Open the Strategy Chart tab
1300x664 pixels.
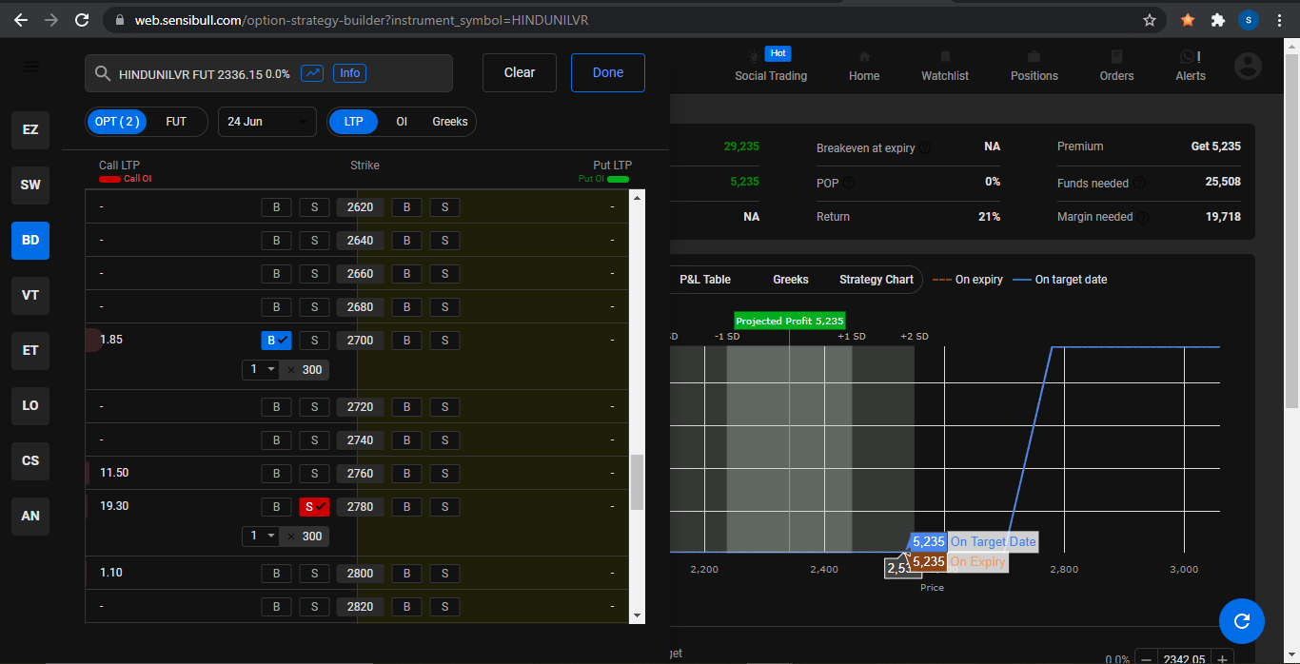click(877, 280)
